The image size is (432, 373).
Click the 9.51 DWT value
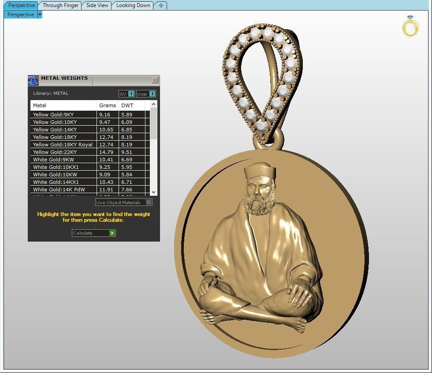click(127, 152)
